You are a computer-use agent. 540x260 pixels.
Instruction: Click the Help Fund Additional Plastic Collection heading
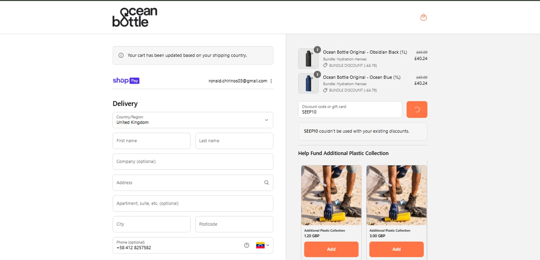(x=343, y=153)
